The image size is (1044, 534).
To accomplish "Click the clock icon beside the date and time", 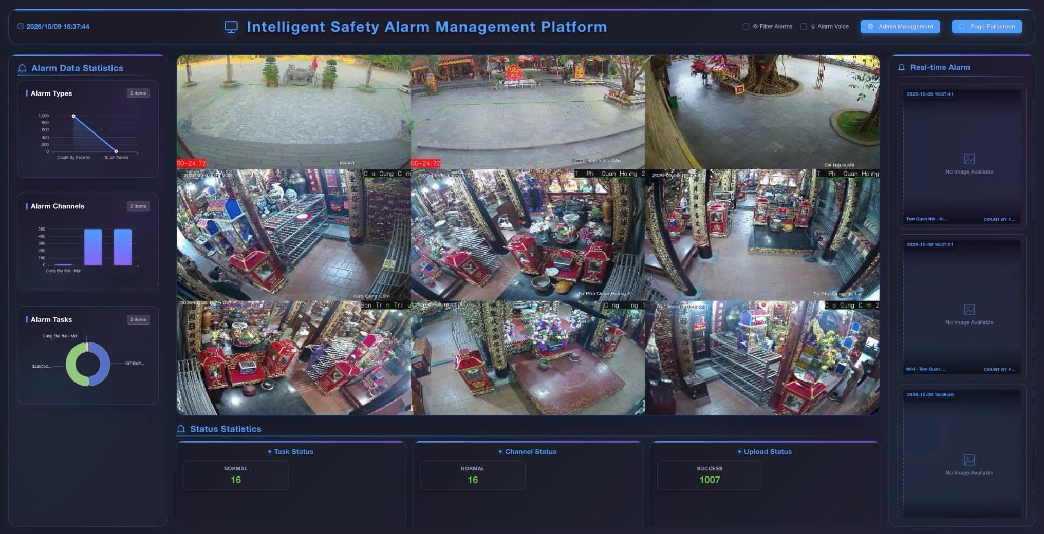I will [21, 26].
